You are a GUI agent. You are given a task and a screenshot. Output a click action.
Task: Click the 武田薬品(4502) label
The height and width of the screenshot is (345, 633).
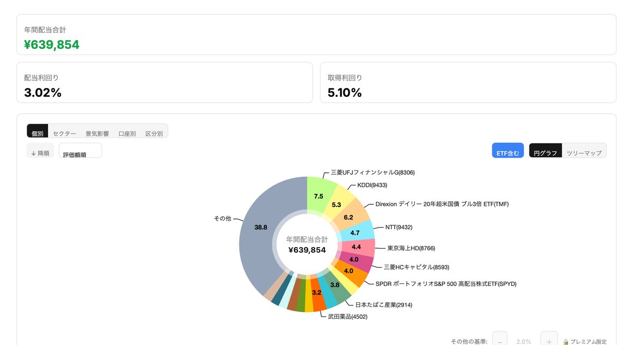click(x=348, y=317)
